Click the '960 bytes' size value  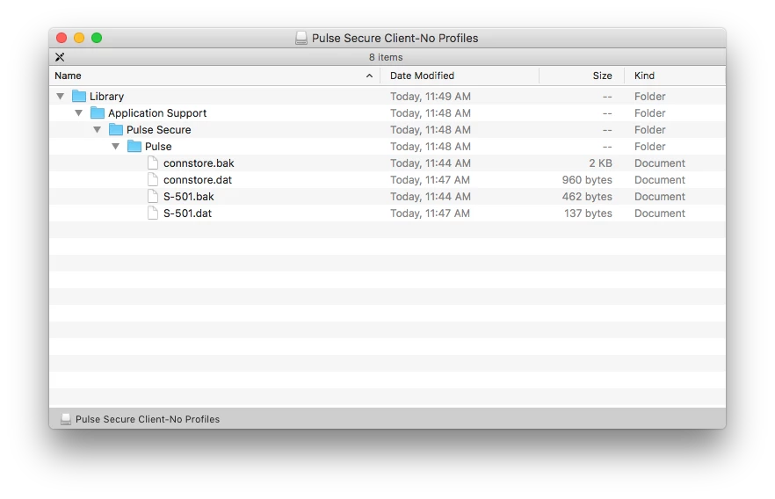point(587,180)
